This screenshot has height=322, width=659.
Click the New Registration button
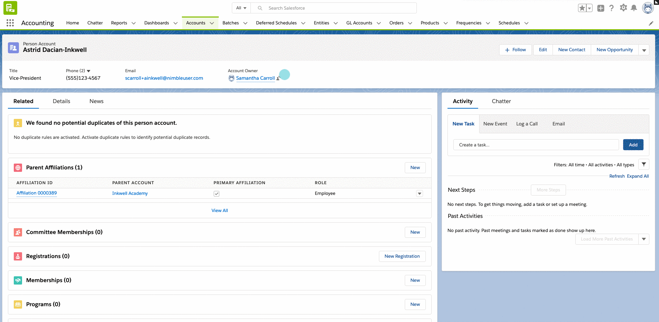[x=402, y=256]
